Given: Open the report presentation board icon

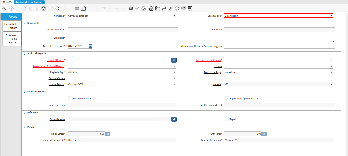Looking at the screenshot, I should coord(130,9).
